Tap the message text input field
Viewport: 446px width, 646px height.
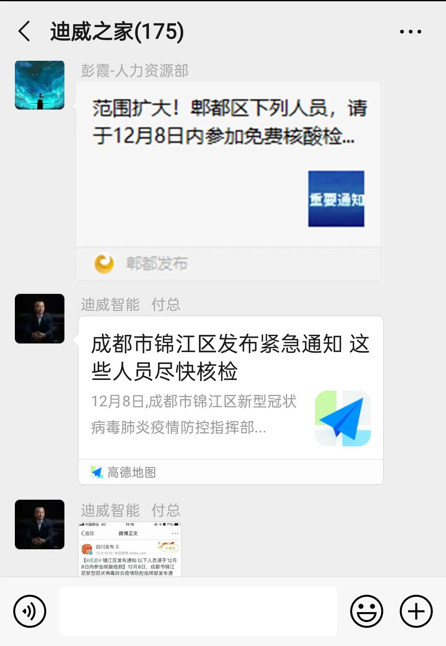(198, 611)
